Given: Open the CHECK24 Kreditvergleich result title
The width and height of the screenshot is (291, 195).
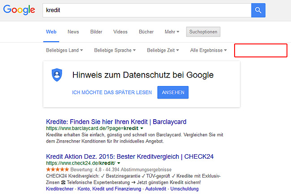Looking at the screenshot, I should (x=130, y=156).
